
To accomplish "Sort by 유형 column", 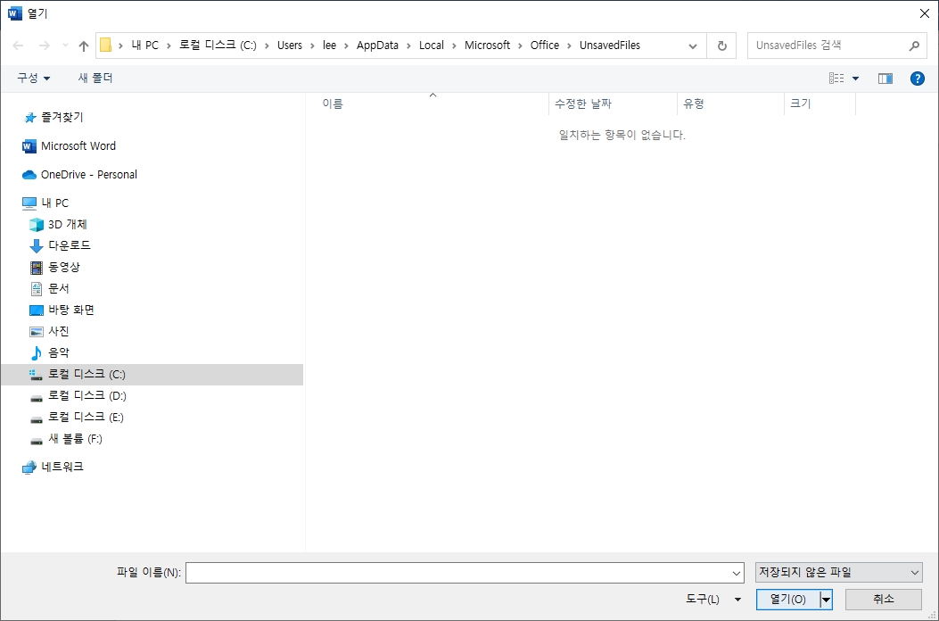I will tap(730, 103).
